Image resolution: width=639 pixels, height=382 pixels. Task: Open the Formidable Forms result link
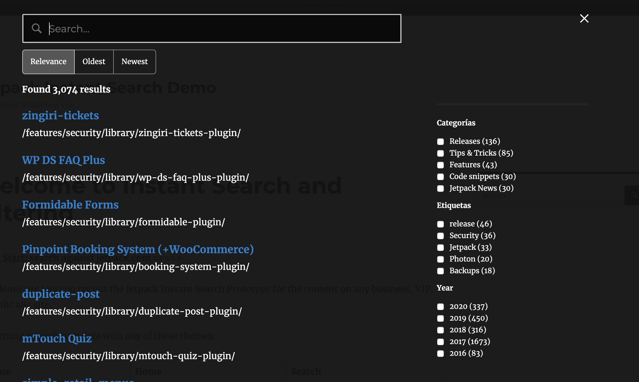point(70,205)
